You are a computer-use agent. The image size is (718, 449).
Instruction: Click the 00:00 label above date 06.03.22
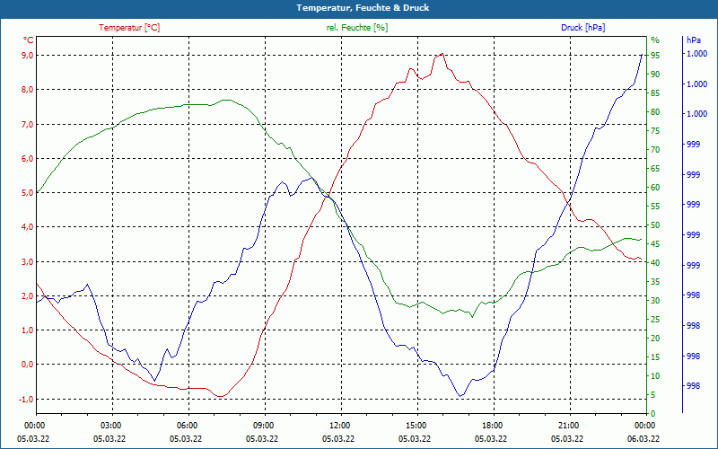tap(645, 425)
